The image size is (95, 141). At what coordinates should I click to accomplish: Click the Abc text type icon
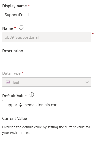click(x=8, y=82)
